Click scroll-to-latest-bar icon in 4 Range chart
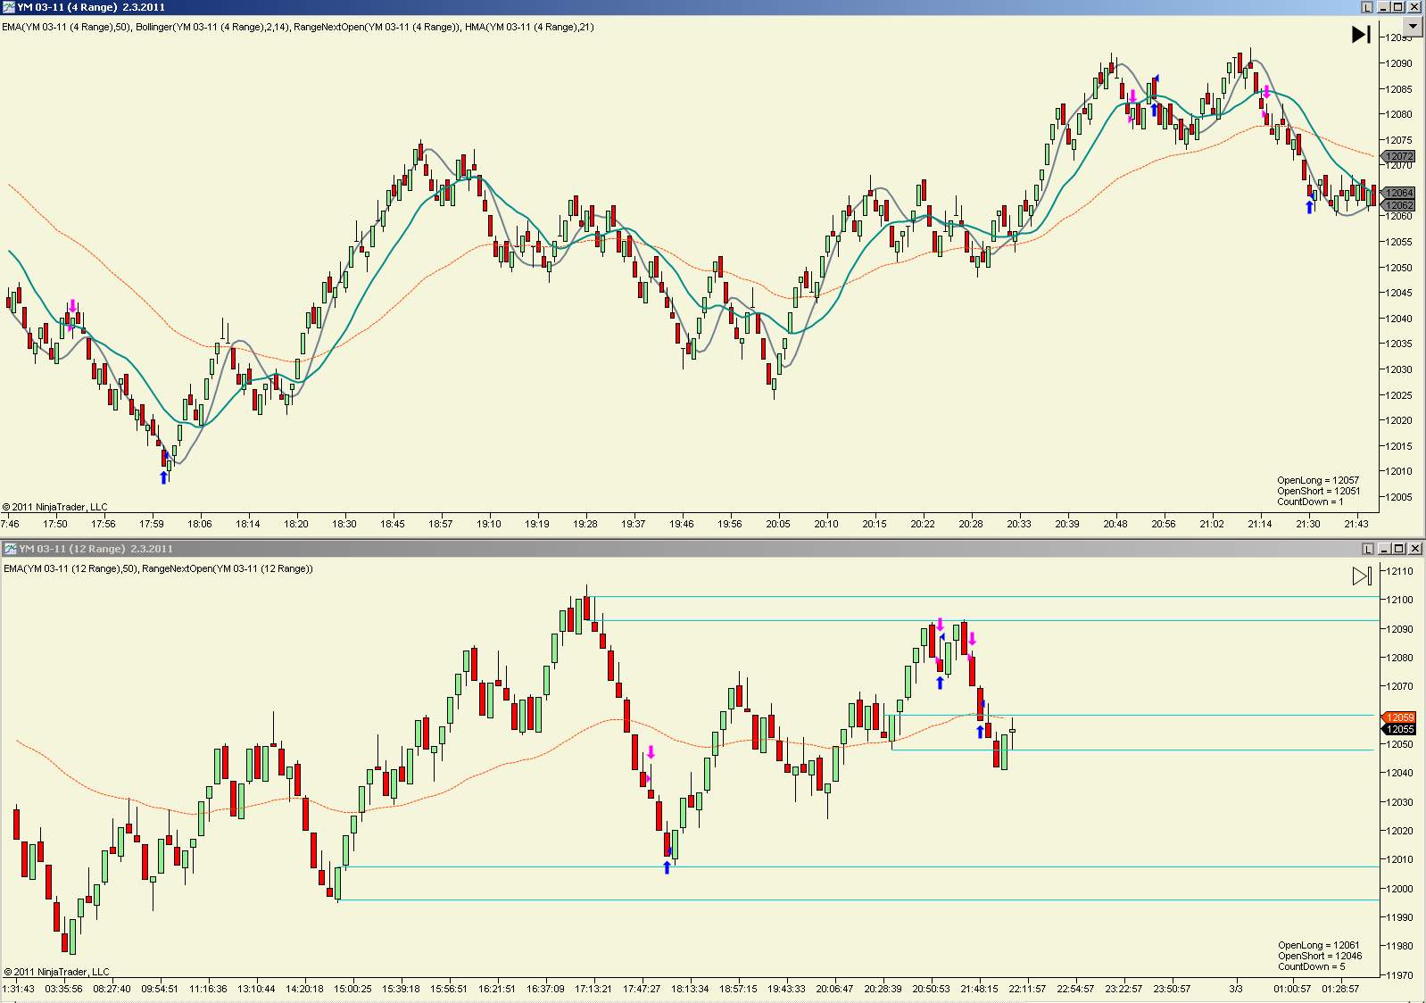 (1361, 35)
